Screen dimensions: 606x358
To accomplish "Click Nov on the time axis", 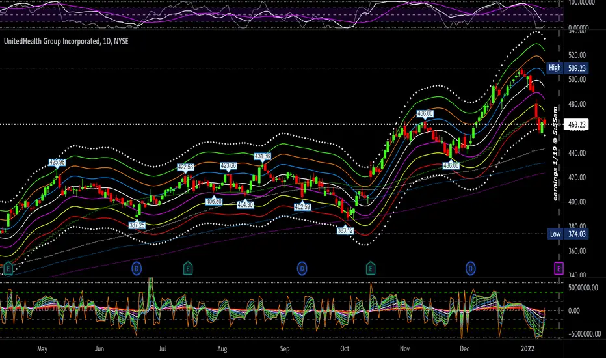I will click(x=404, y=349).
